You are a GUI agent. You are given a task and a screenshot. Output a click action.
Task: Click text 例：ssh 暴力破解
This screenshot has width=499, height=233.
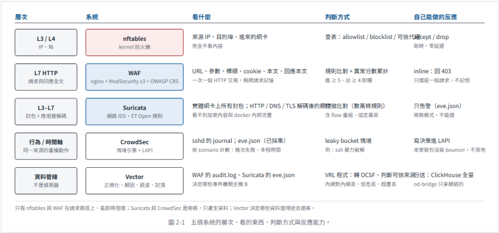click(x=345, y=150)
